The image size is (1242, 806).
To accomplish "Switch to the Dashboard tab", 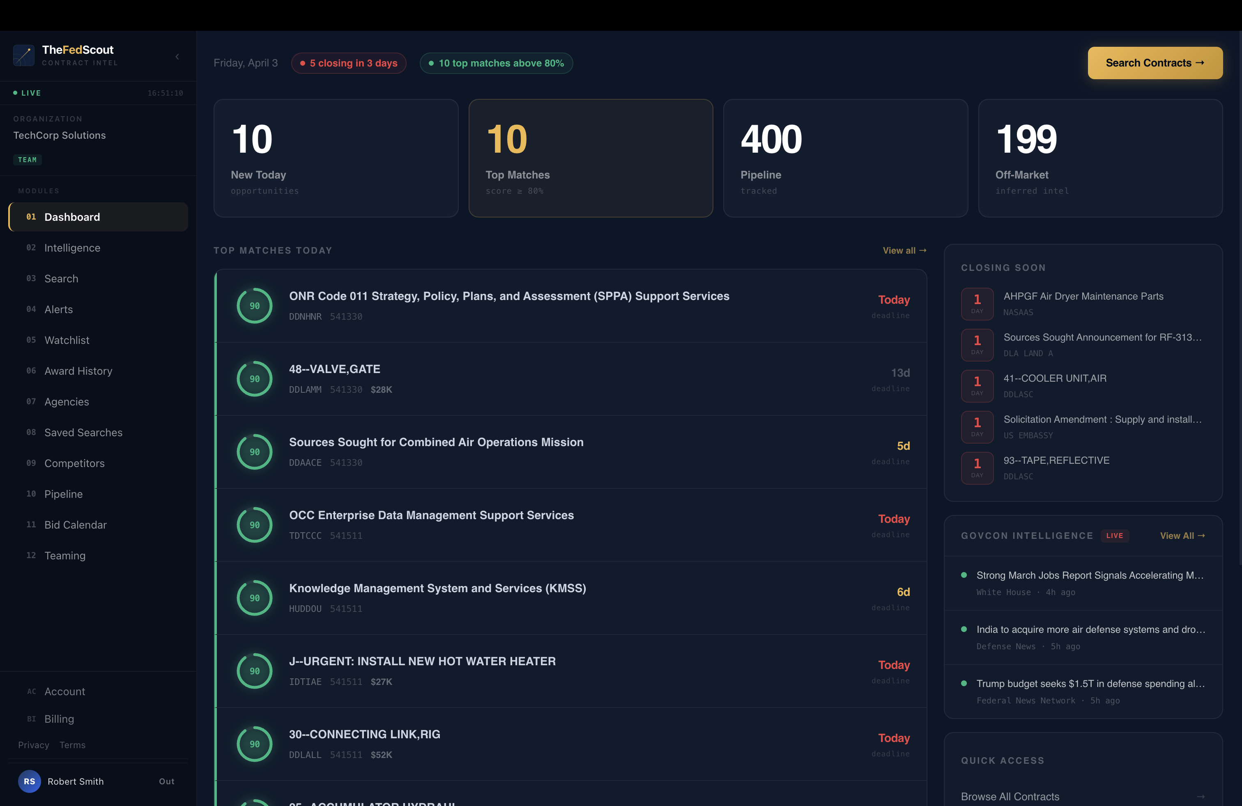I will [x=71, y=217].
